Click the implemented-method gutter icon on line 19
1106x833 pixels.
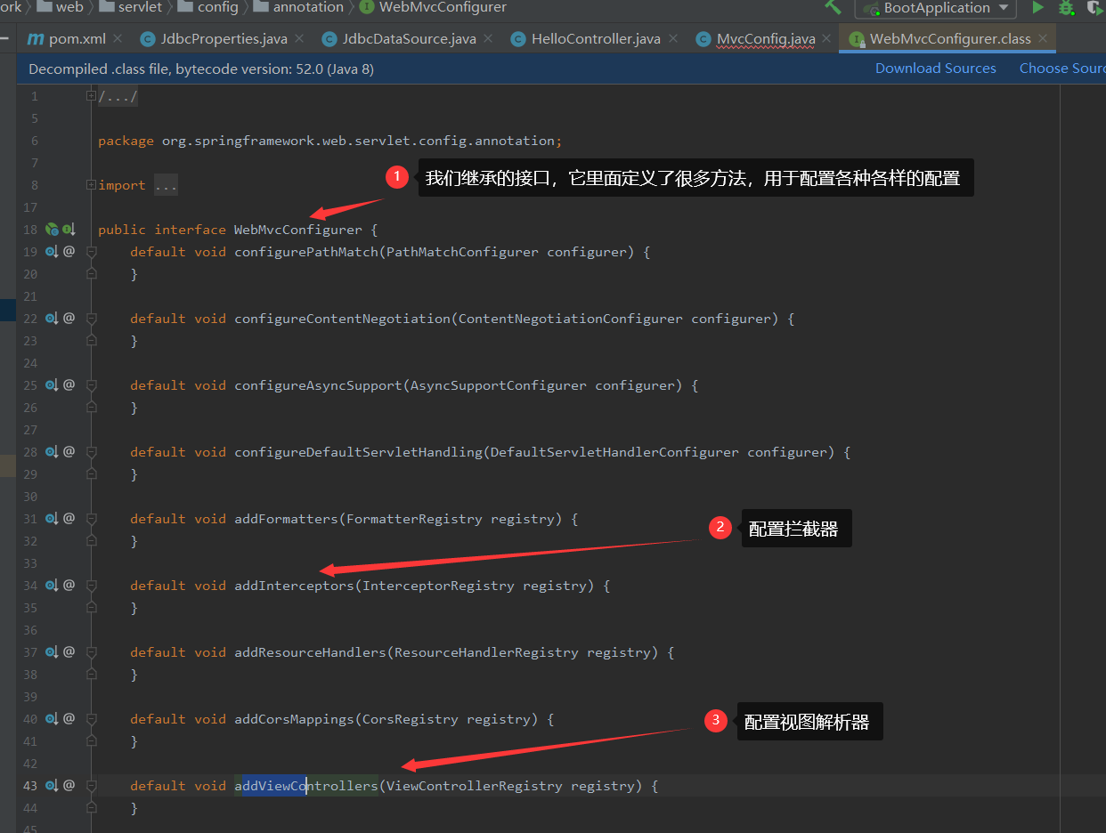(x=52, y=252)
